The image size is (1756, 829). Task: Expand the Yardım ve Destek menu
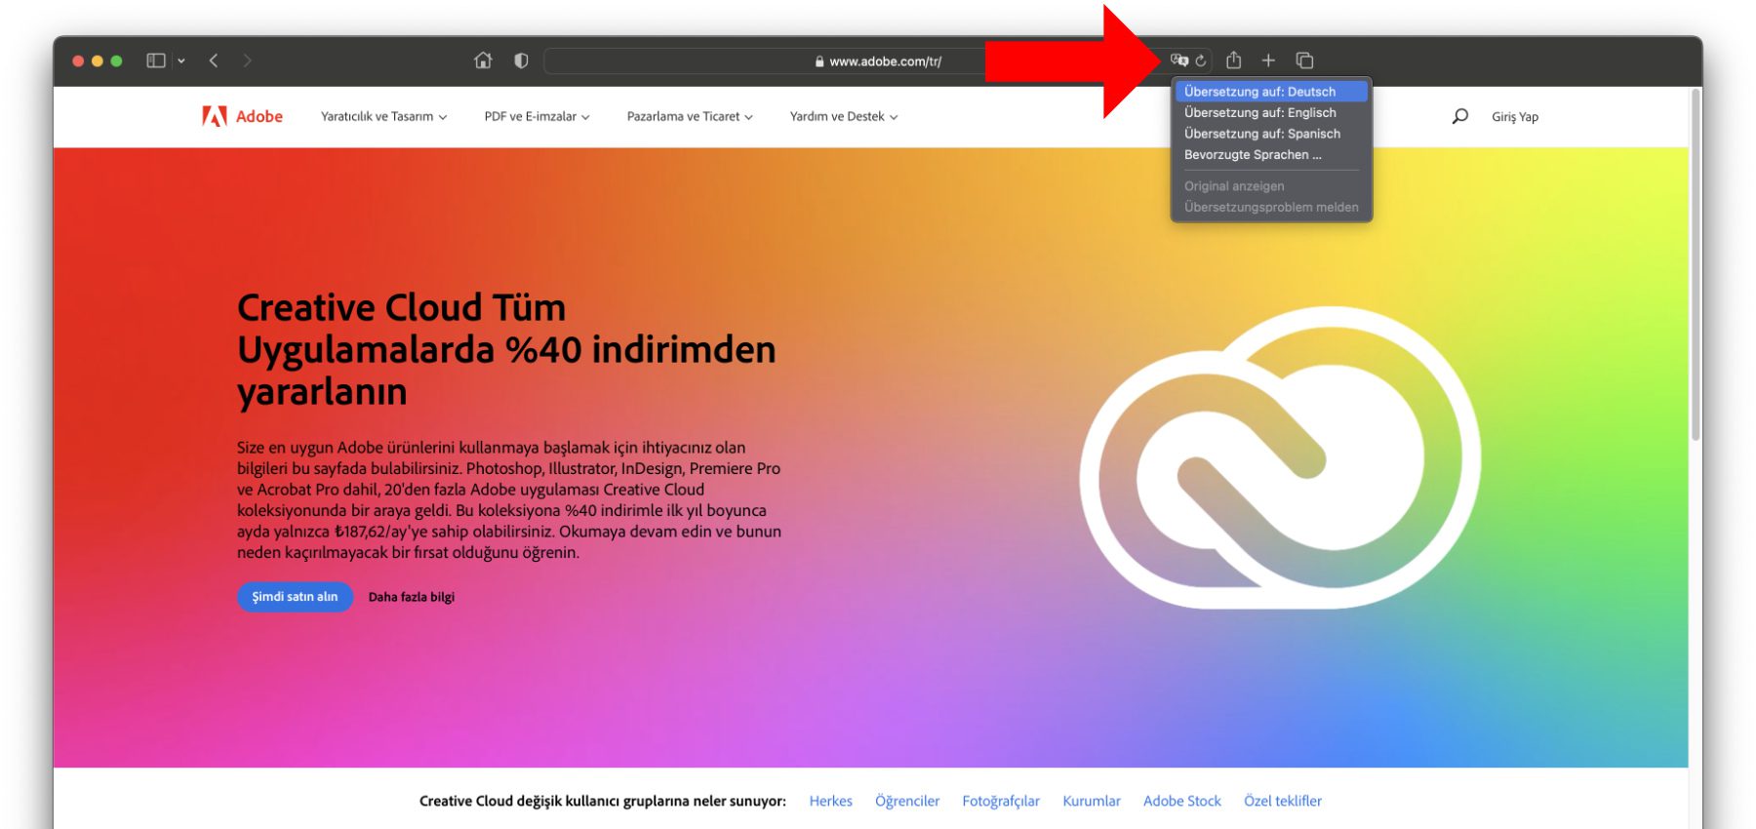pyautogui.click(x=844, y=117)
